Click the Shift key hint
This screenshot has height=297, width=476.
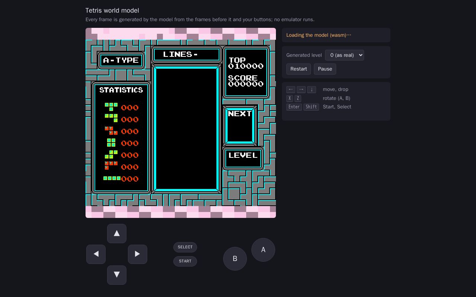[311, 107]
